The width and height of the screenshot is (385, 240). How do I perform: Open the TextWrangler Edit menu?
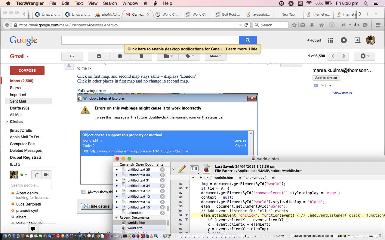tap(65, 3)
